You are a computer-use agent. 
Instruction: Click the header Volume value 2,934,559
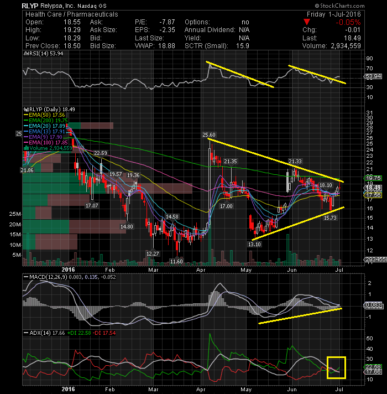tap(346, 46)
